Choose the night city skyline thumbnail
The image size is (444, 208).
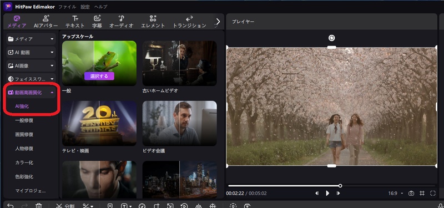tap(179, 180)
